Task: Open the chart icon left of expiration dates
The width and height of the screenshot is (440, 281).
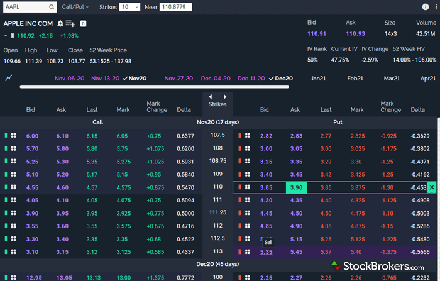Action: click(x=9, y=78)
